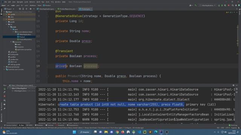Expand all icon in Project panel header
This screenshot has width=241, height=135.
pyautogui.click(x=23, y=9)
